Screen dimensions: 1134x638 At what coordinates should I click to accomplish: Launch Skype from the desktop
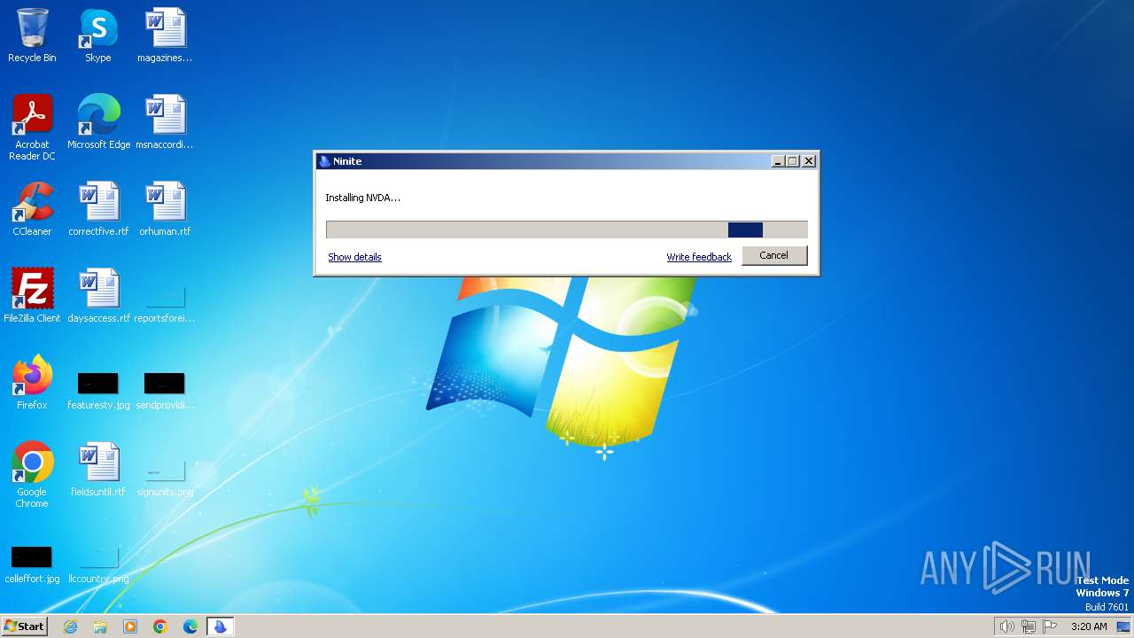point(98,36)
